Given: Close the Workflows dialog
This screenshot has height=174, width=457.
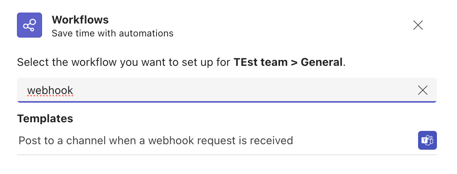Looking at the screenshot, I should 418,25.
